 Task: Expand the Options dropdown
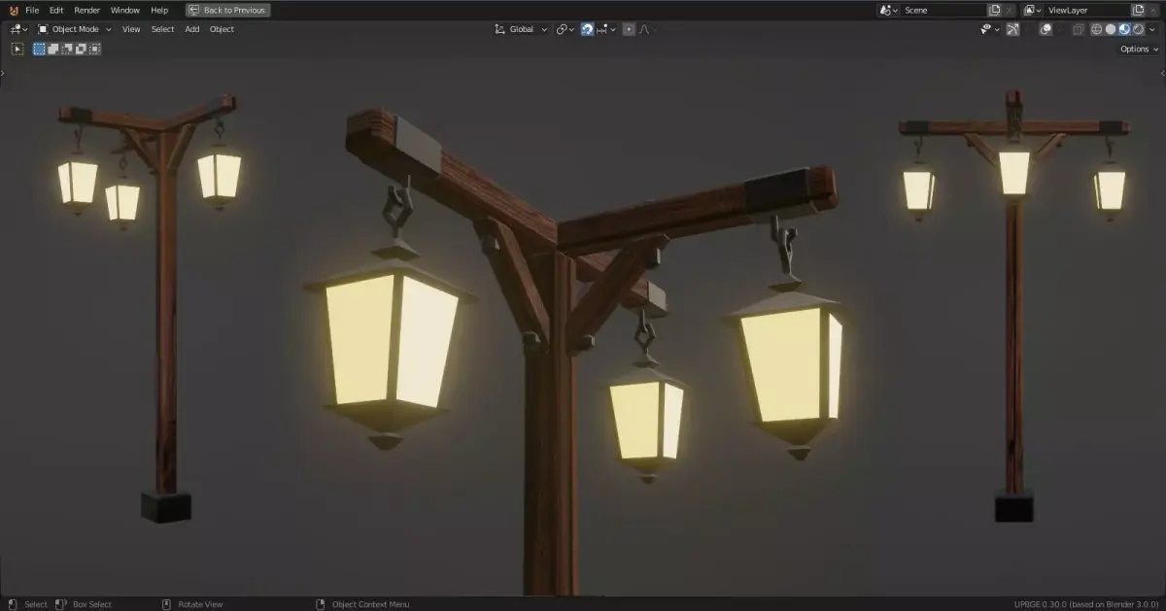pos(1139,49)
